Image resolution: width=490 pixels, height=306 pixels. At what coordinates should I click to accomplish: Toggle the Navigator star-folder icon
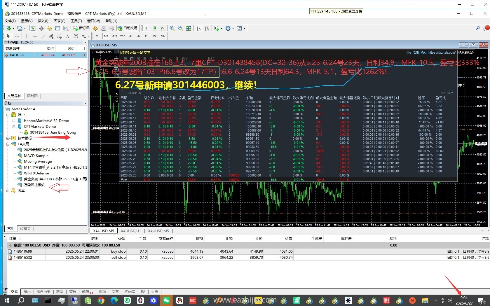click(49, 28)
